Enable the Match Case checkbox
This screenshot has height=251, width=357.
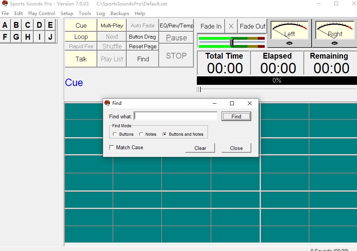click(x=112, y=147)
